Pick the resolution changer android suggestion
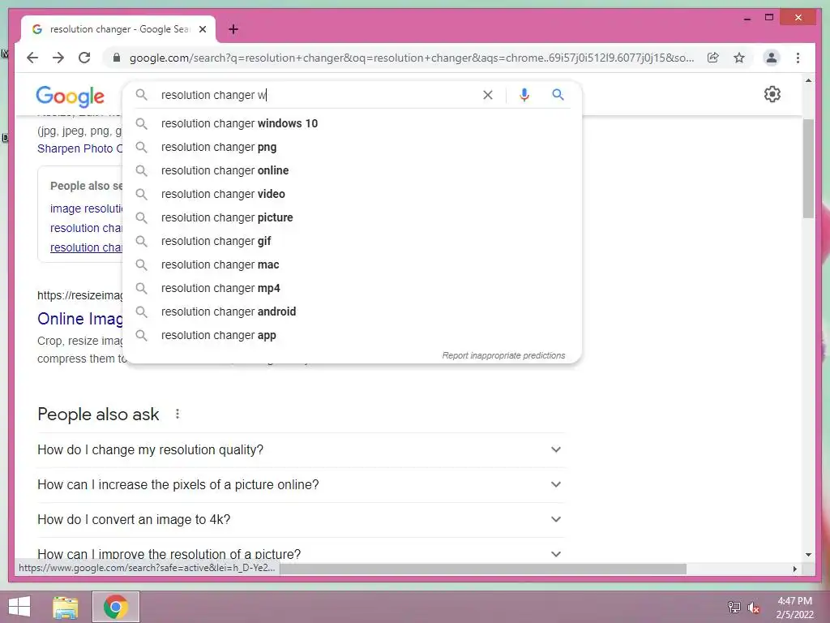The width and height of the screenshot is (830, 623). coord(352,311)
